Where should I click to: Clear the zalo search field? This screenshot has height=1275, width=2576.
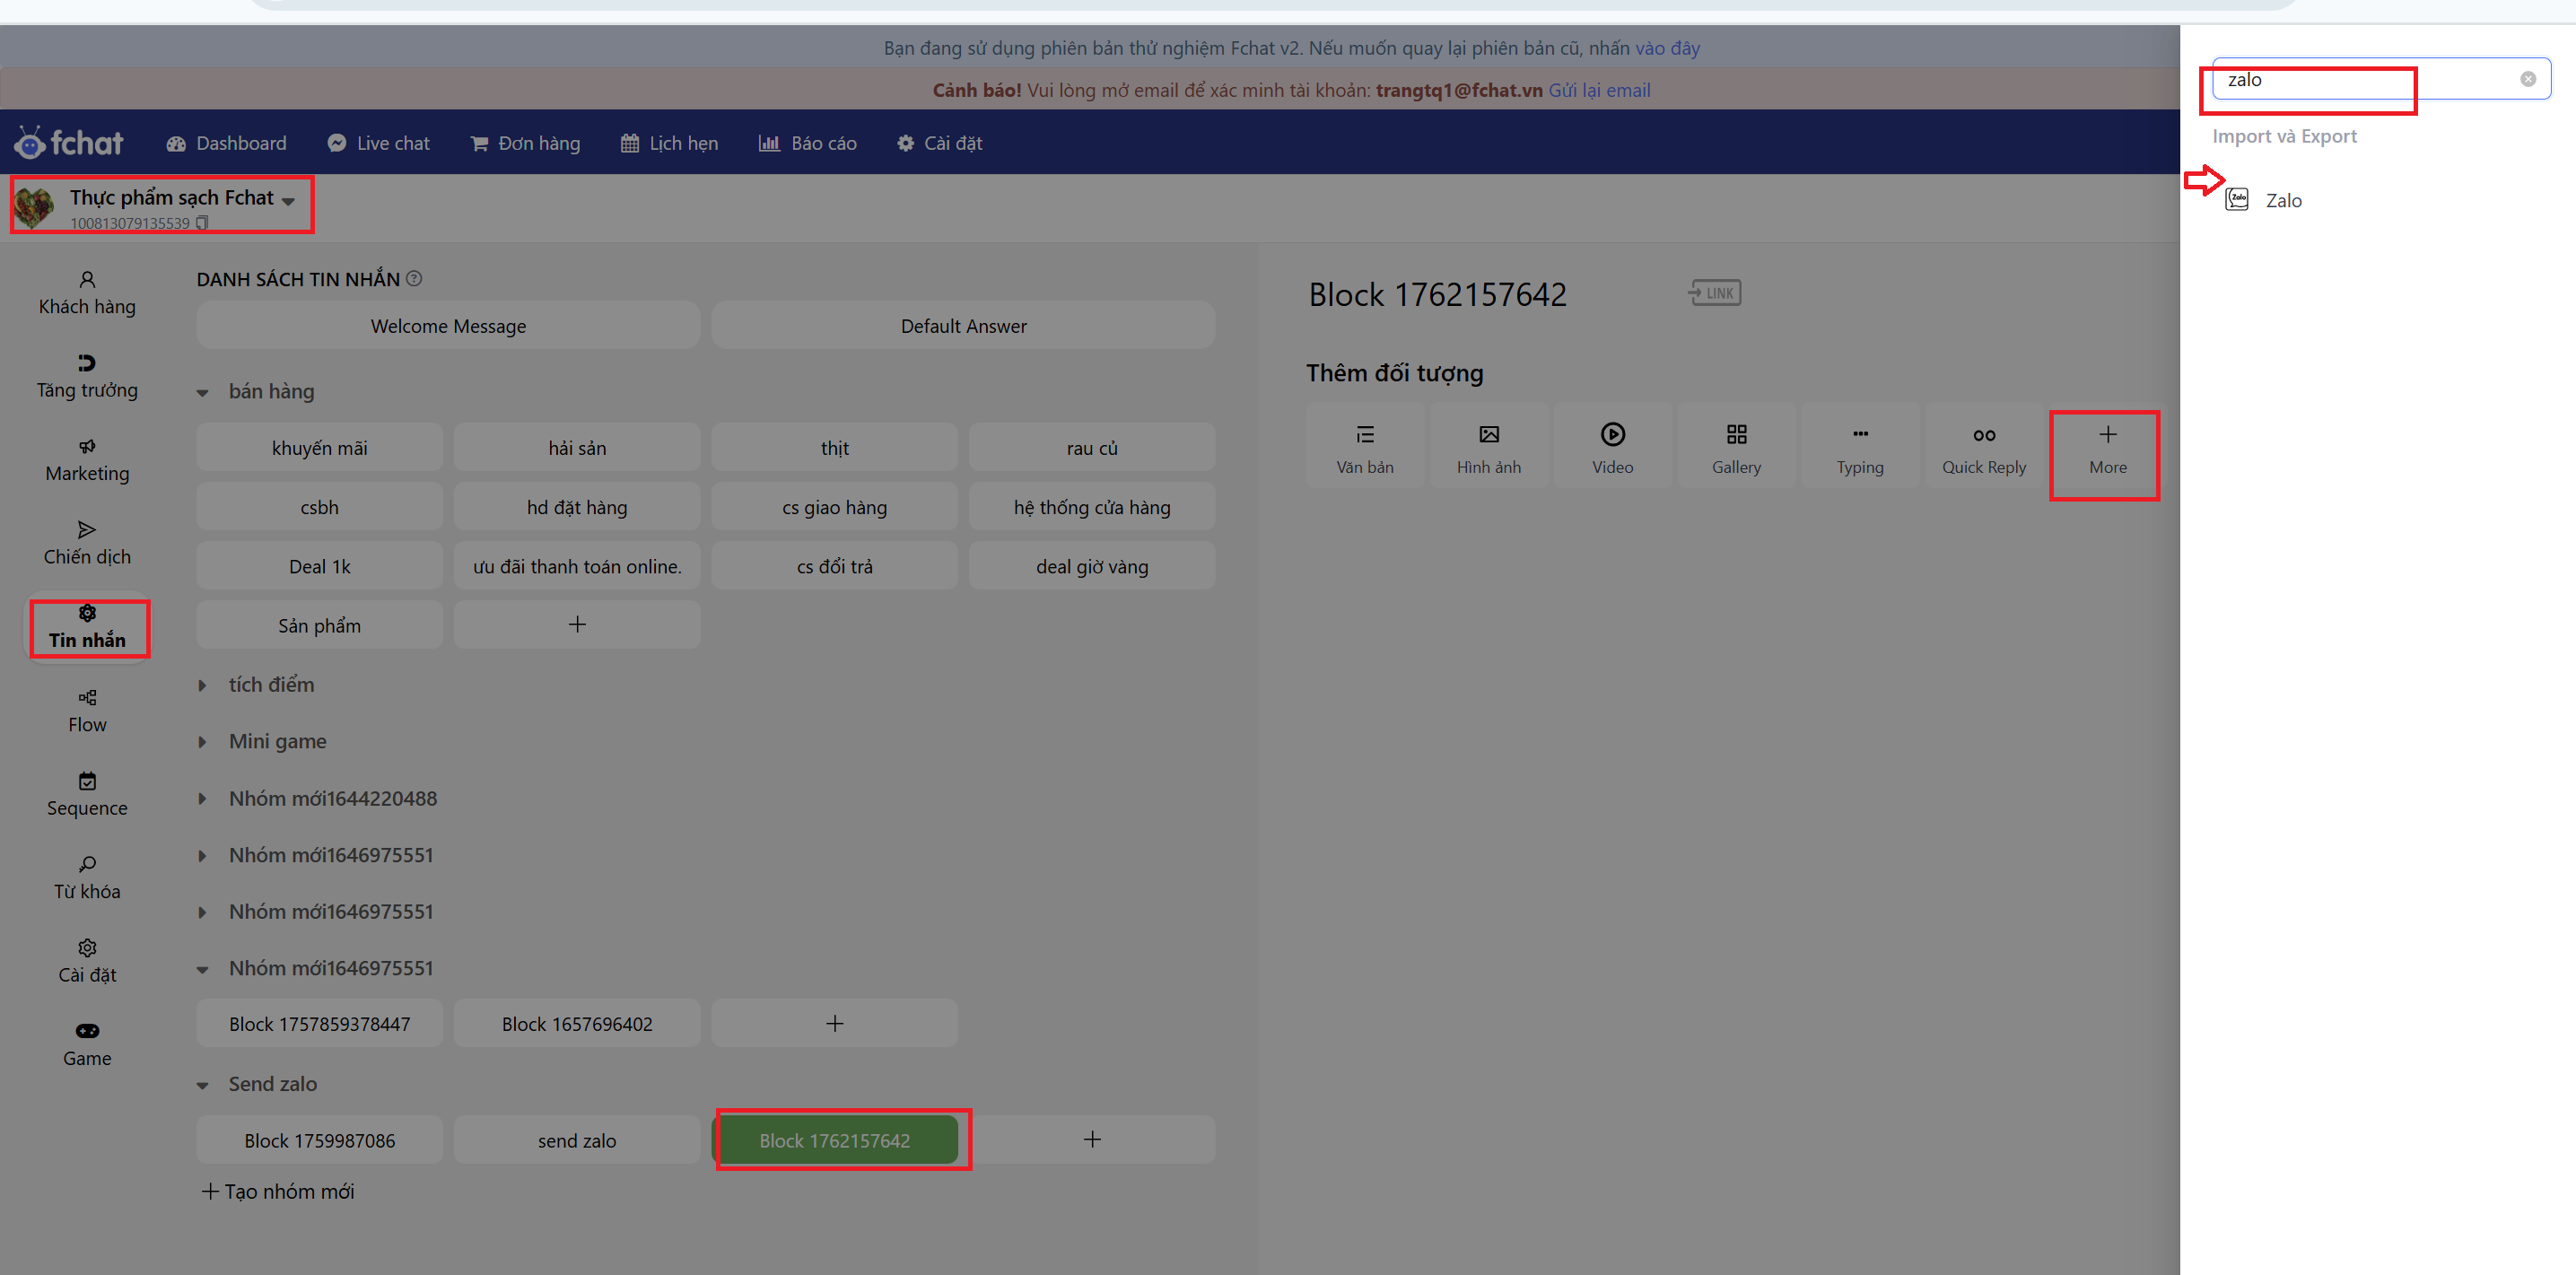tap(2527, 79)
